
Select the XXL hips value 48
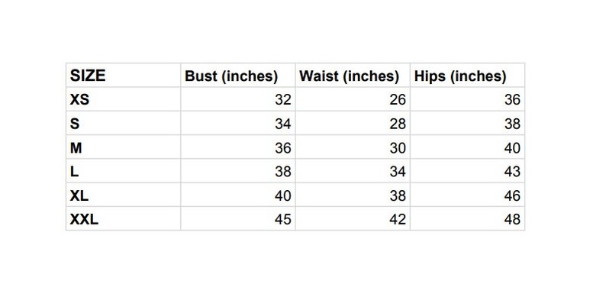coord(512,220)
